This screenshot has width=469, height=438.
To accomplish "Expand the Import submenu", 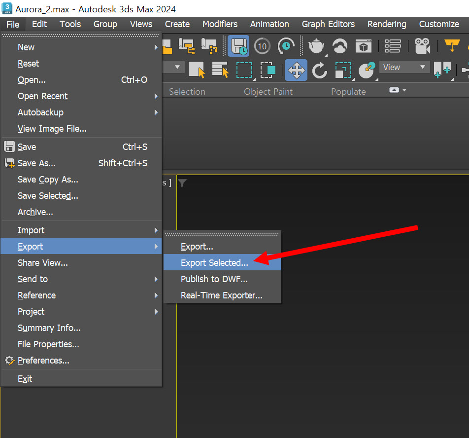I will click(81, 230).
